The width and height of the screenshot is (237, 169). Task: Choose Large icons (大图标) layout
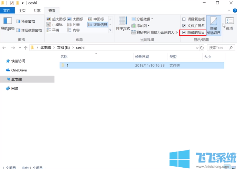point(75,19)
